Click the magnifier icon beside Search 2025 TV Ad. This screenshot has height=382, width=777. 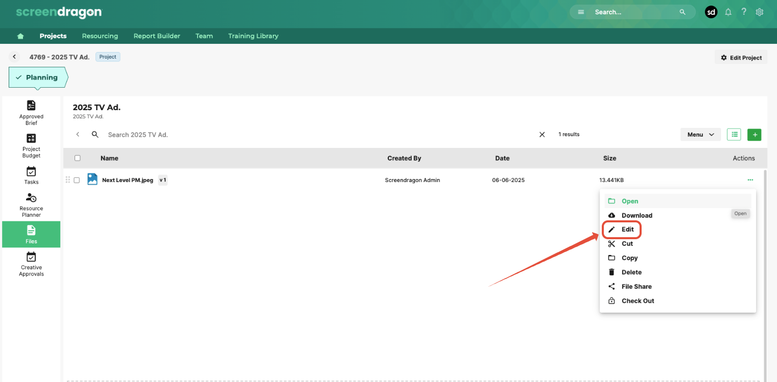[x=95, y=135]
